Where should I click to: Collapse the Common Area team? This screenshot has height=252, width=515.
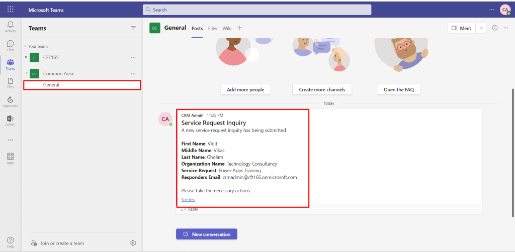[26, 73]
